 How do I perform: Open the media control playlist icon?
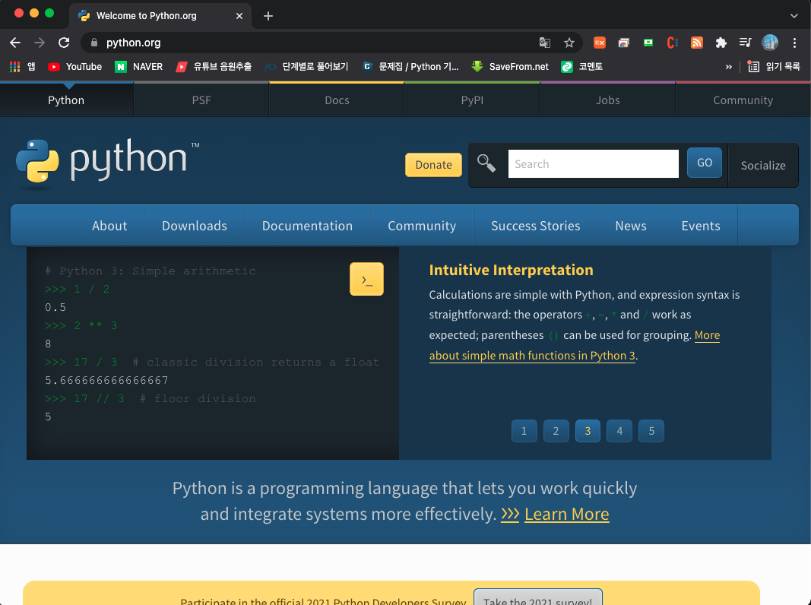click(x=746, y=43)
